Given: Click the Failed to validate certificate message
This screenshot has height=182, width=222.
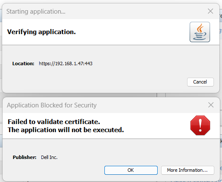Looking at the screenshot, I should pyautogui.click(x=54, y=122).
